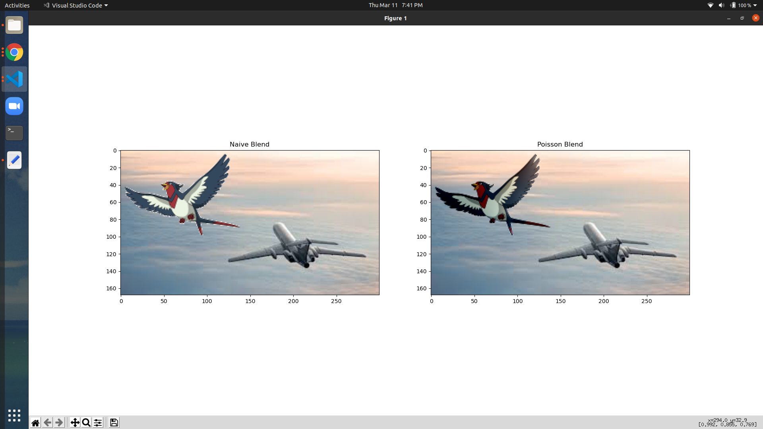Reset the plot view with Home icon
The image size is (763, 429).
pyautogui.click(x=35, y=423)
